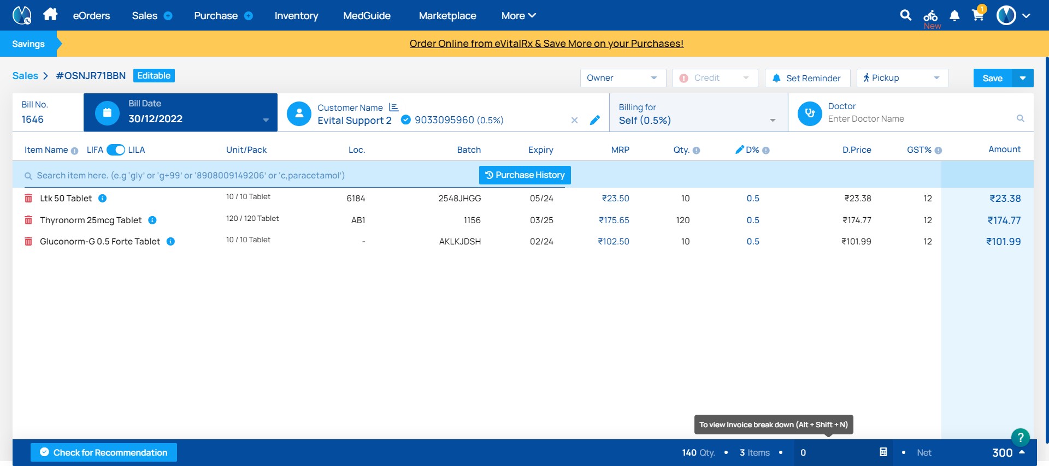The image size is (1049, 466).
Task: Open the Owner dropdown
Action: (x=623, y=78)
